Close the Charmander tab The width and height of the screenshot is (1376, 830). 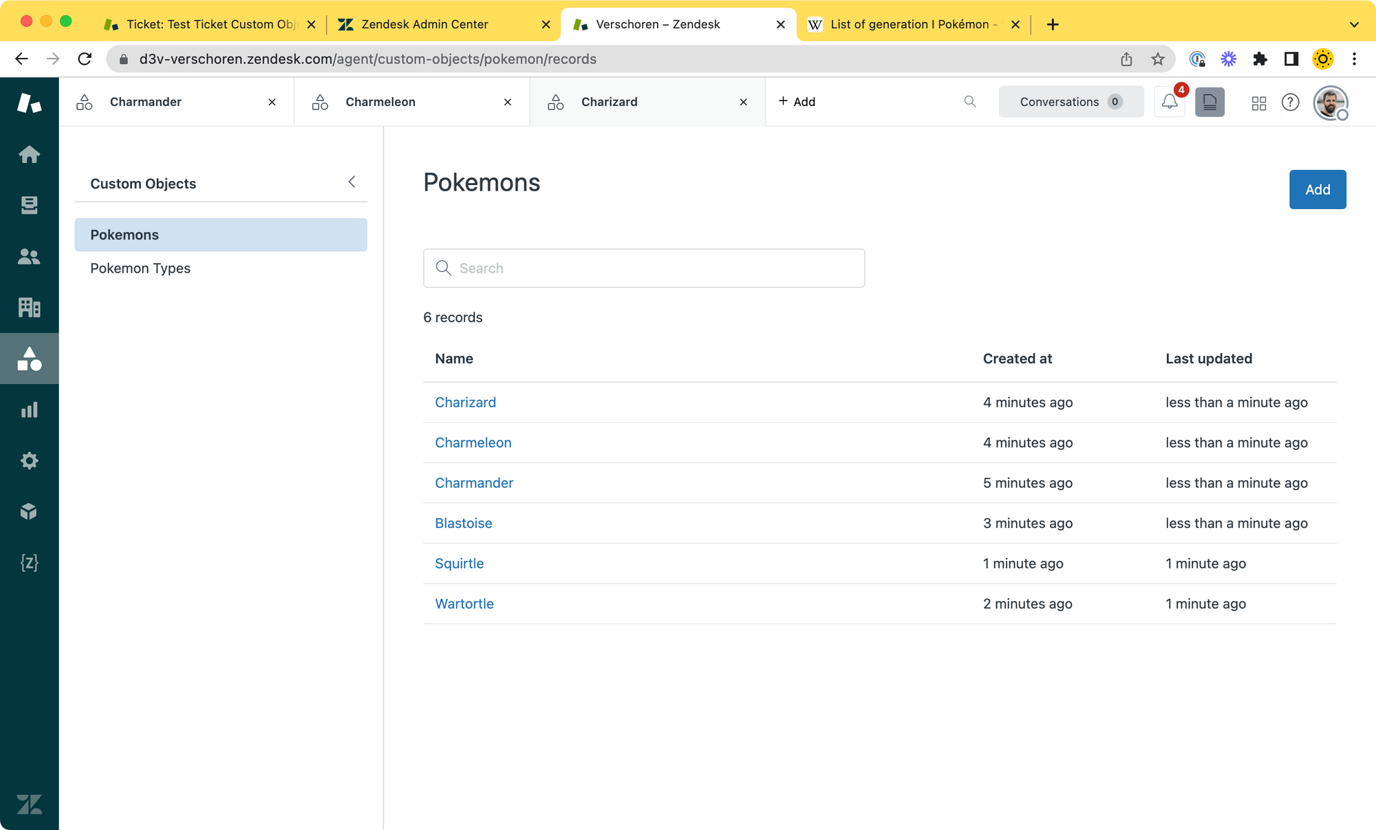(x=272, y=102)
